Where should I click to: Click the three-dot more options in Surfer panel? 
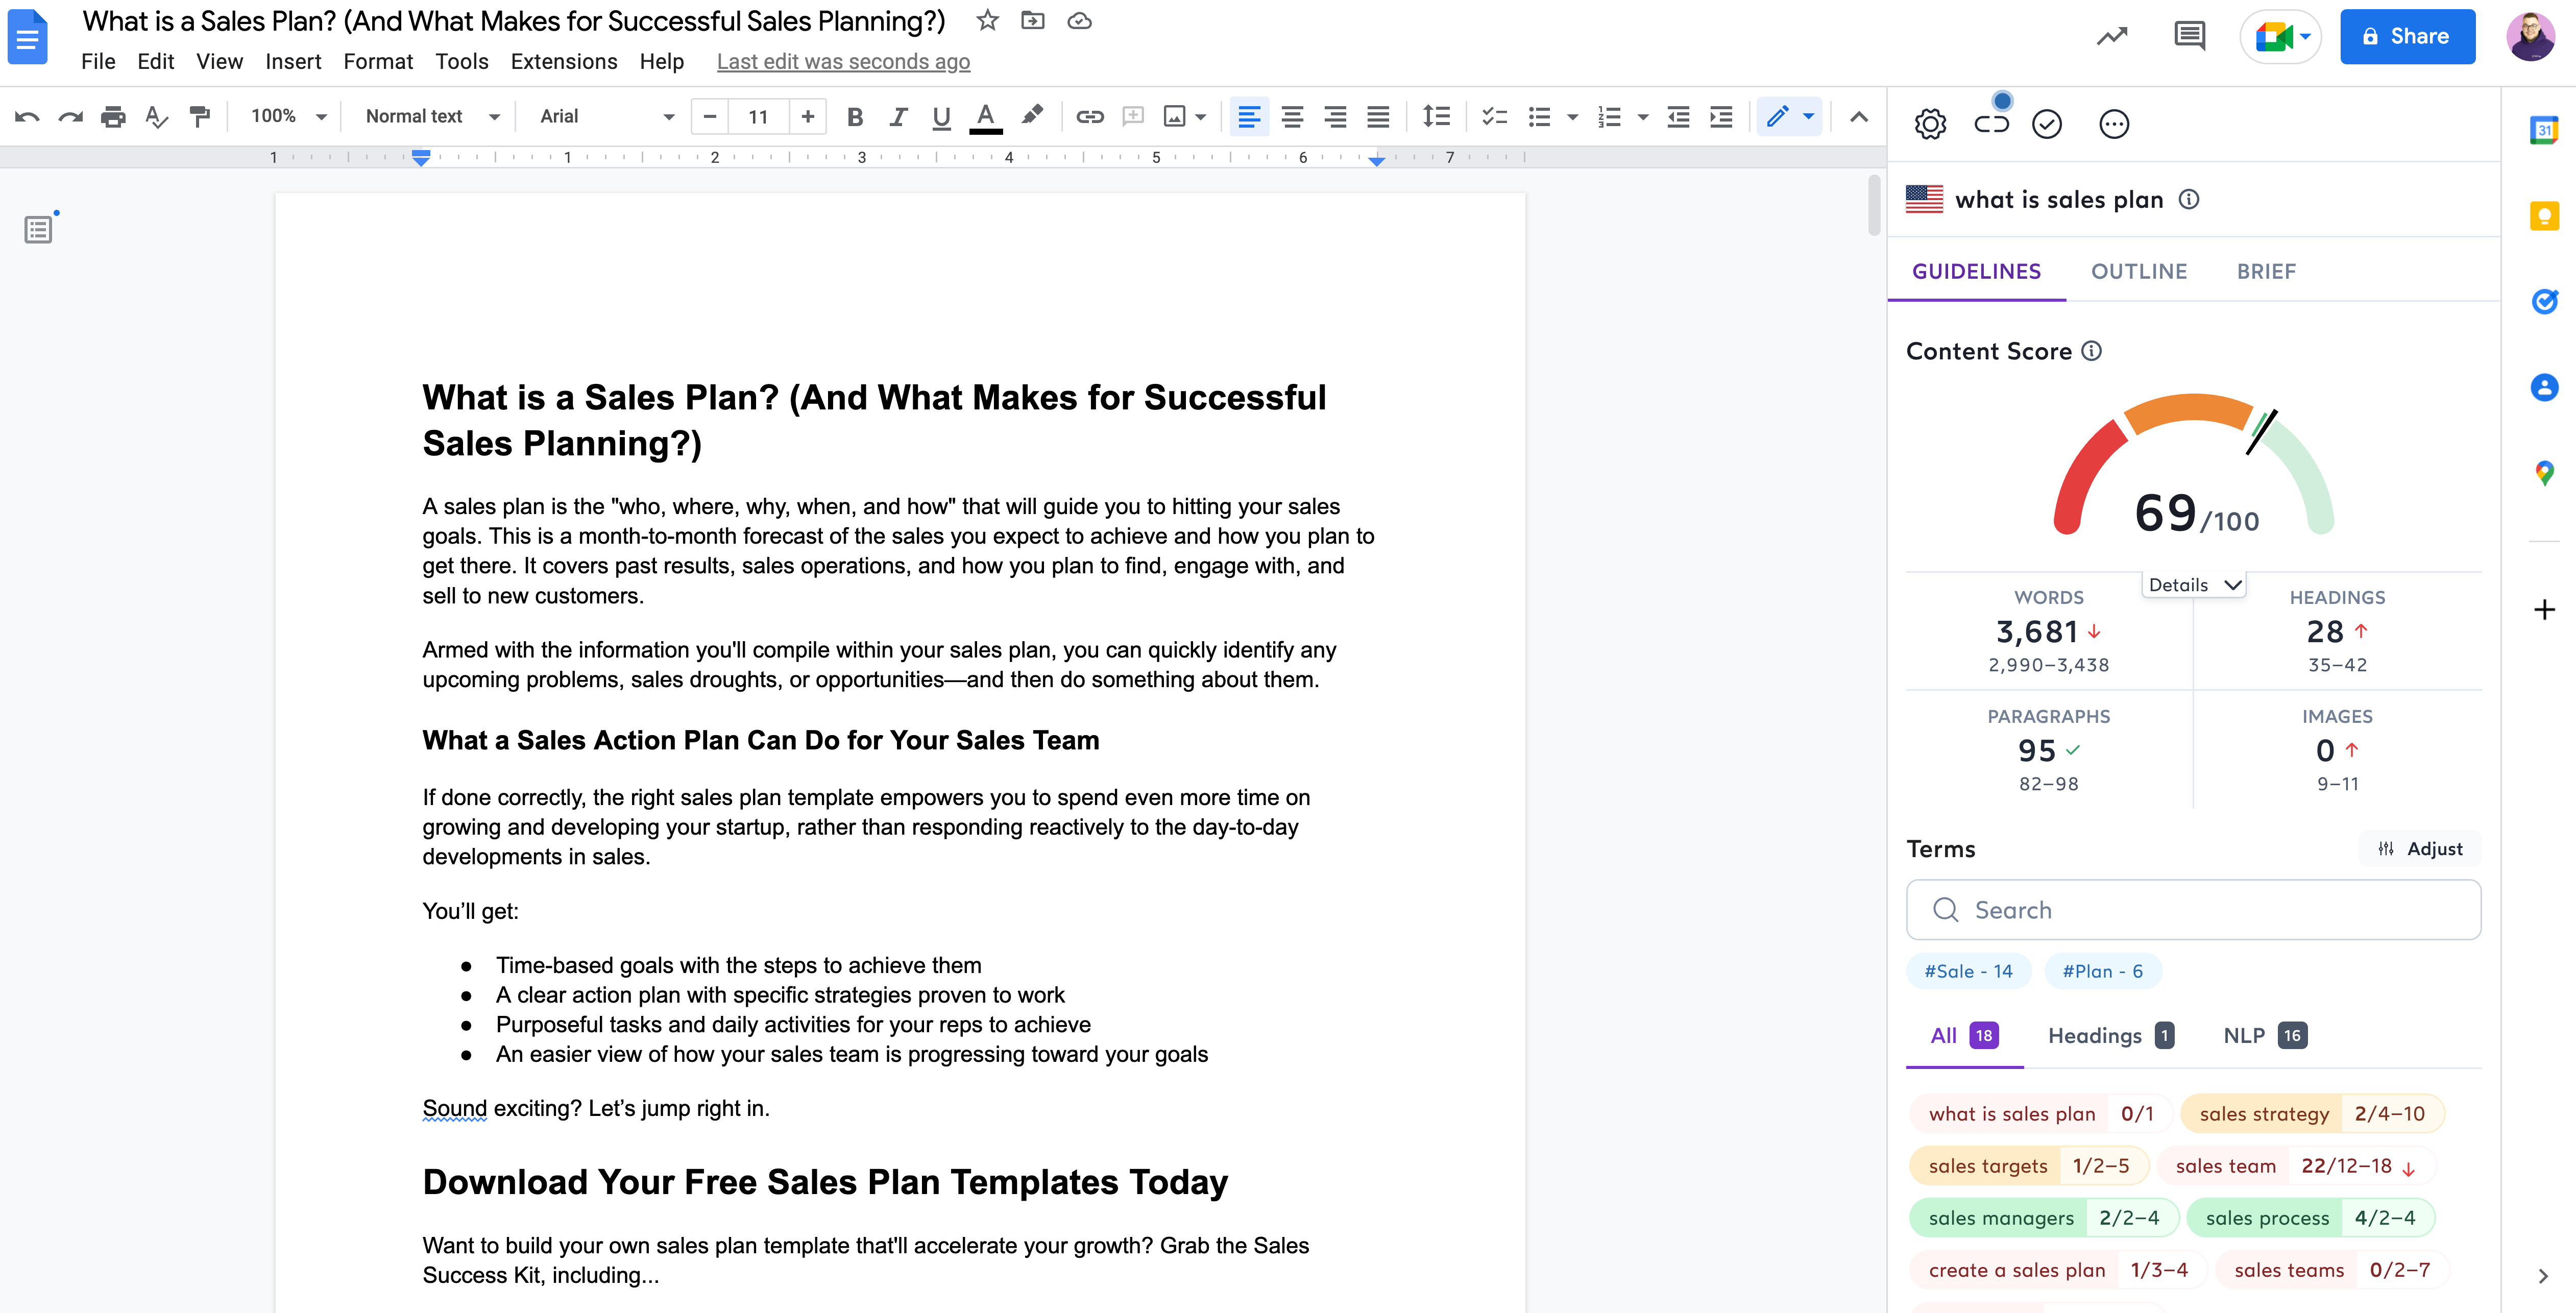(x=2114, y=123)
